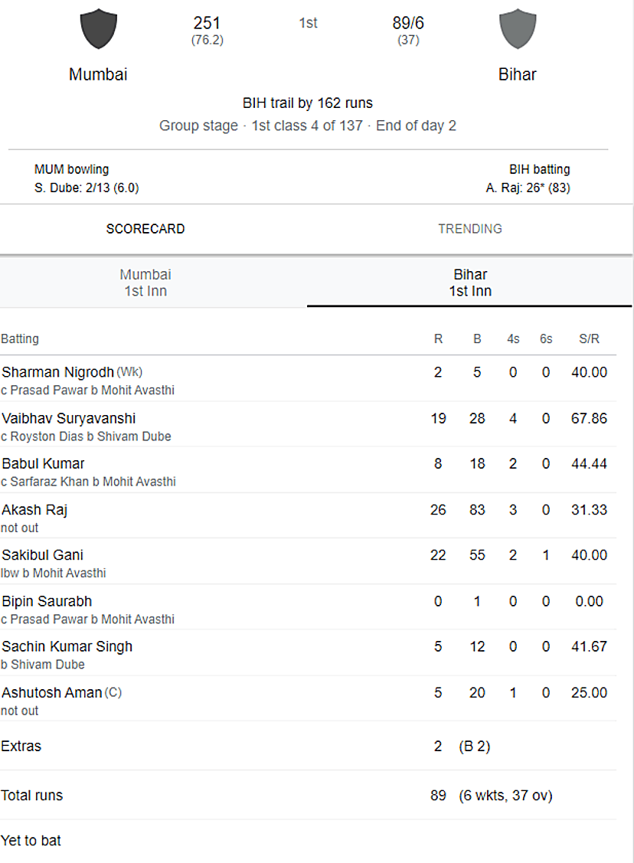The width and height of the screenshot is (634, 863).
Task: Click A. Raj batting summary
Action: [528, 188]
